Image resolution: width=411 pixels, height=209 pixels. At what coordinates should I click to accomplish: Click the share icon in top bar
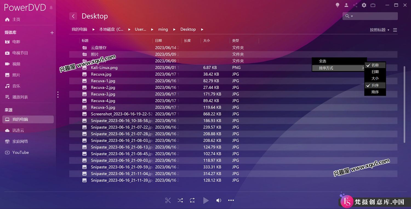point(355,5)
